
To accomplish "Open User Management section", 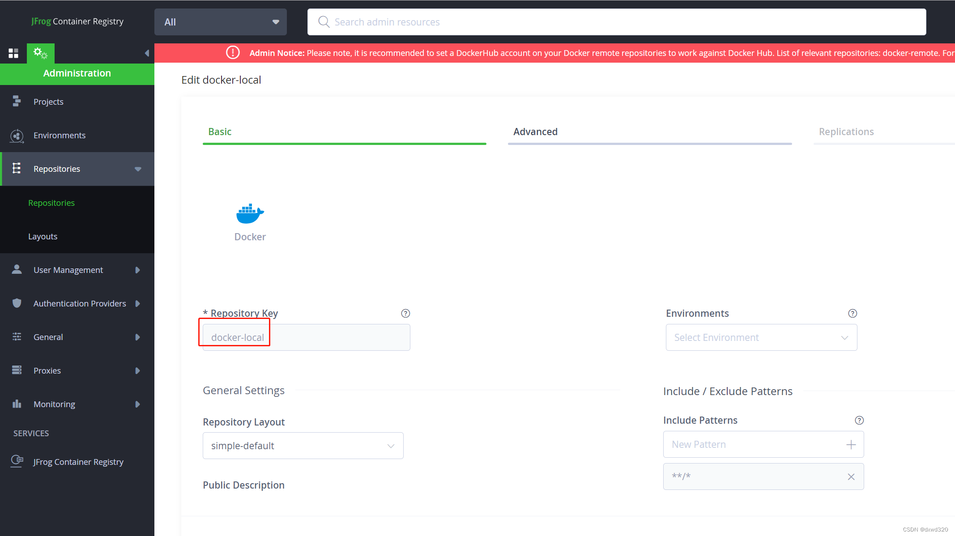I will [x=68, y=270].
